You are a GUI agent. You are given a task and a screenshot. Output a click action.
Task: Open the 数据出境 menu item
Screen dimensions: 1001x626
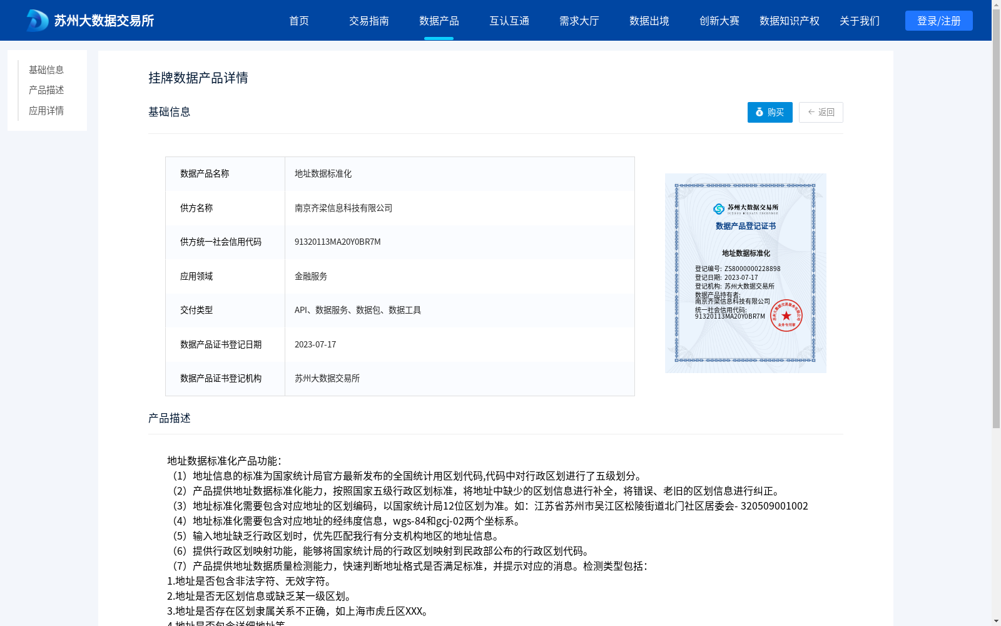click(x=649, y=21)
